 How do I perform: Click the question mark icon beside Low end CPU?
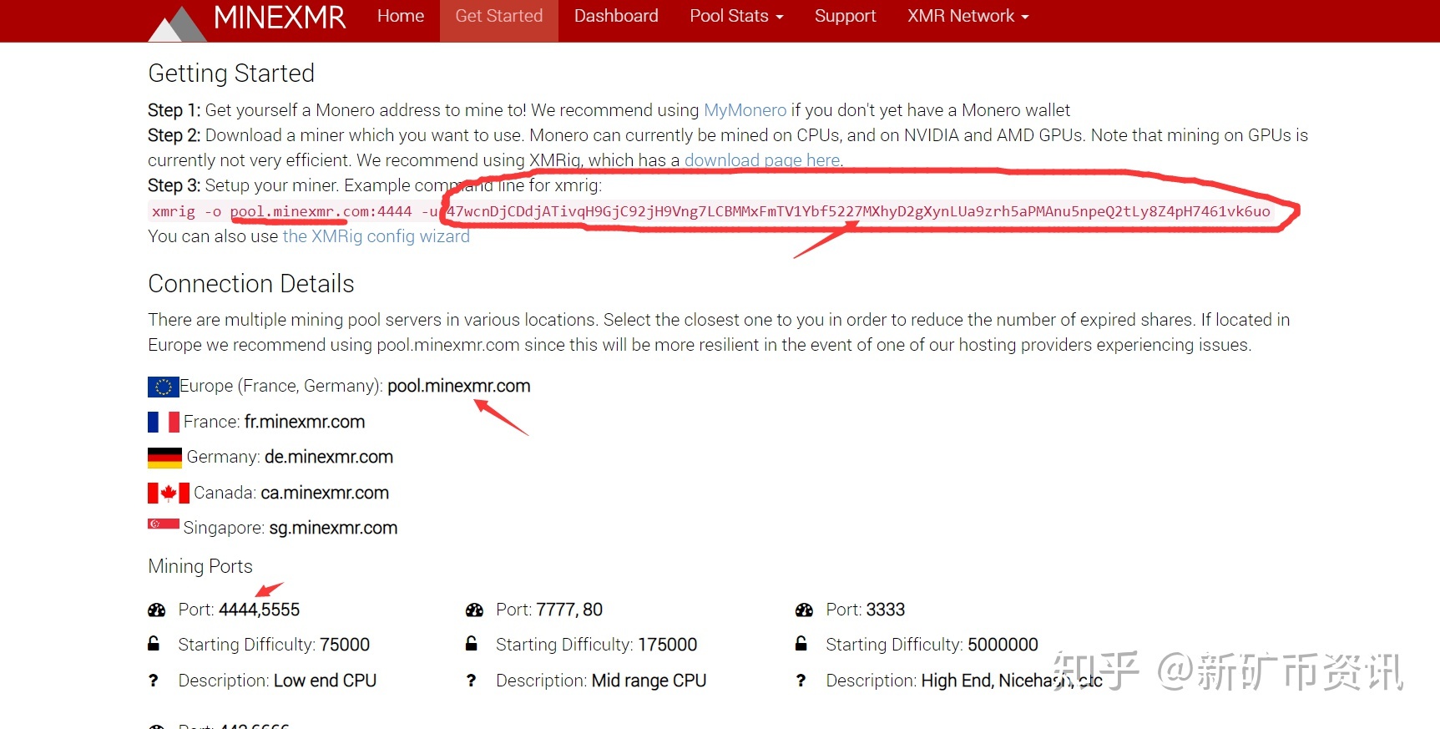click(x=154, y=681)
